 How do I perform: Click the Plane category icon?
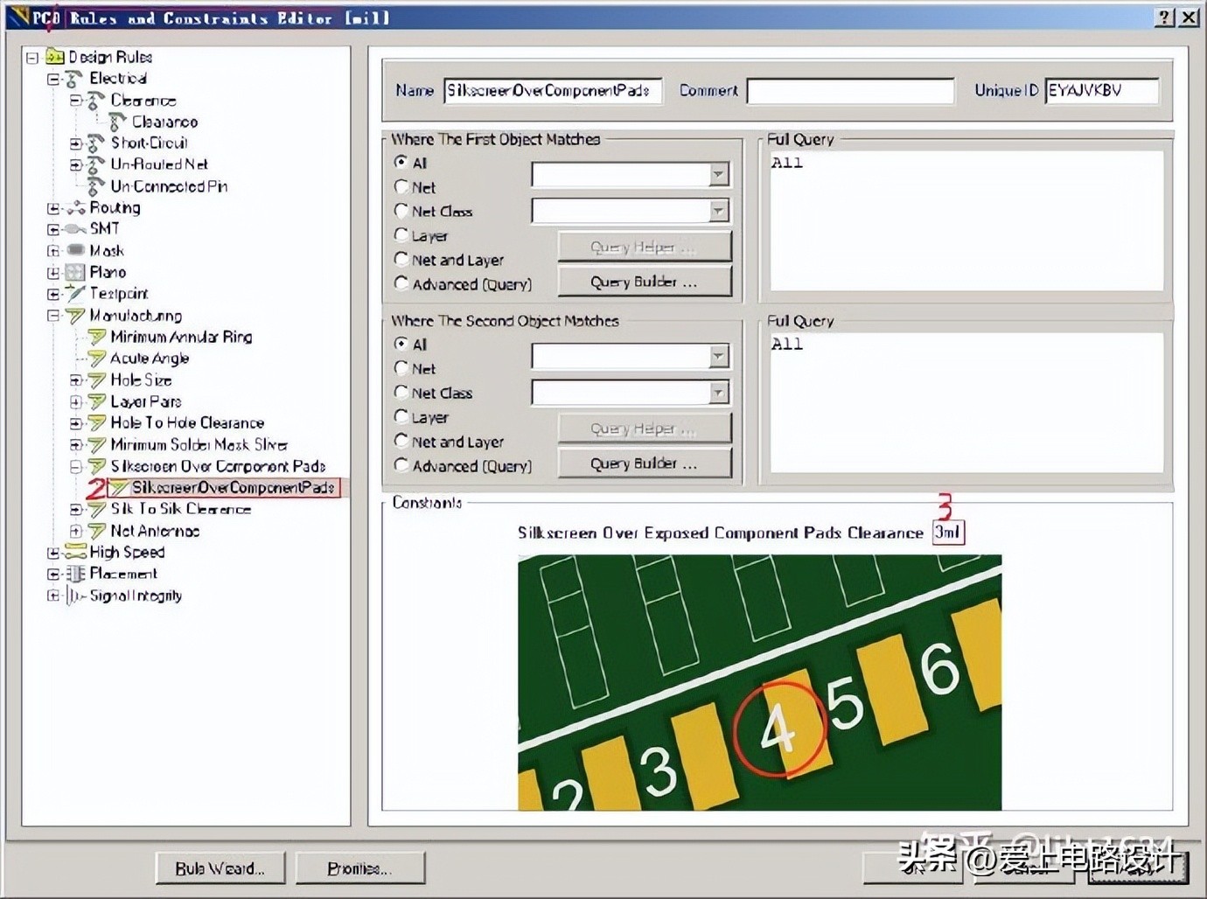pos(76,273)
